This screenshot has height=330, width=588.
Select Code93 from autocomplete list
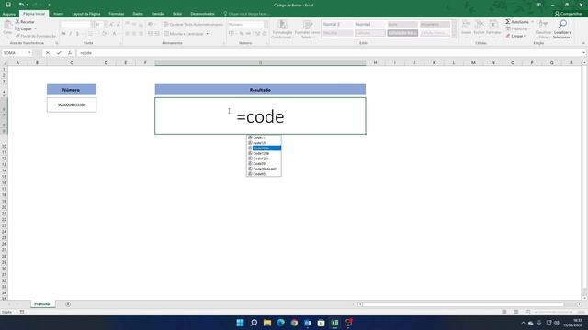(264, 174)
